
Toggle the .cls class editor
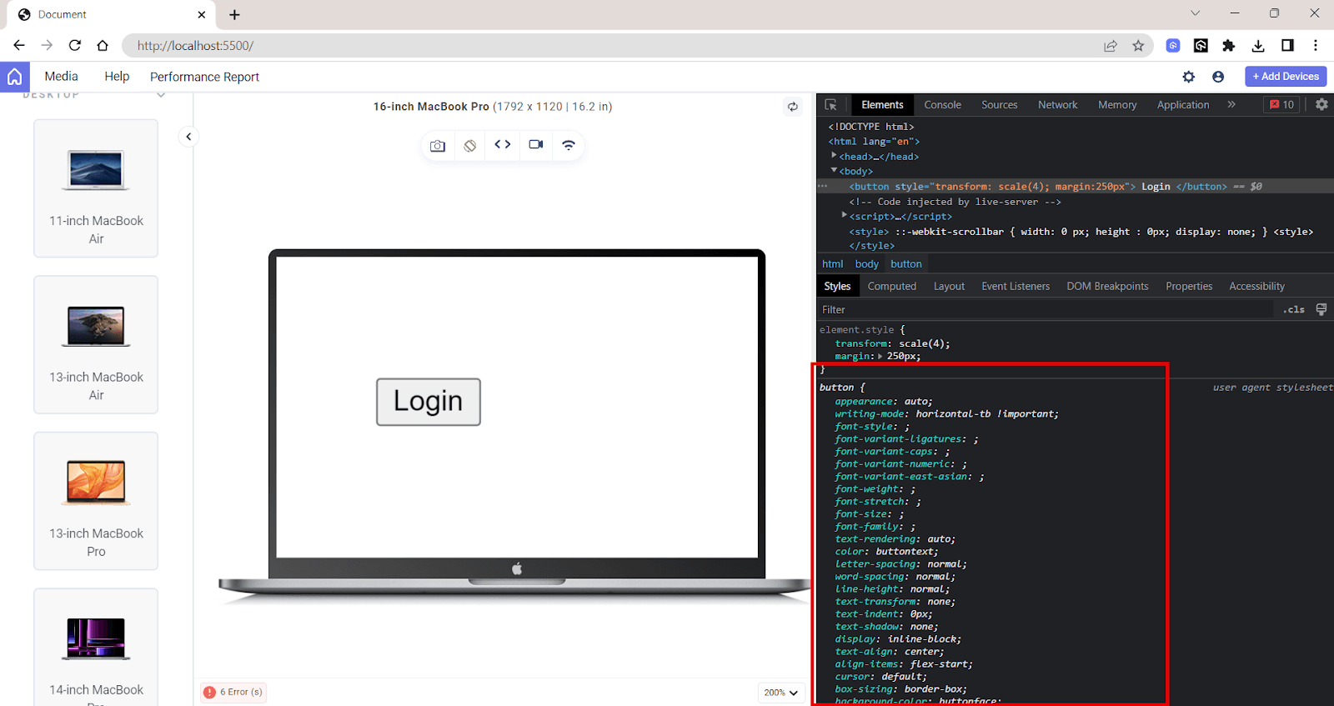point(1294,309)
